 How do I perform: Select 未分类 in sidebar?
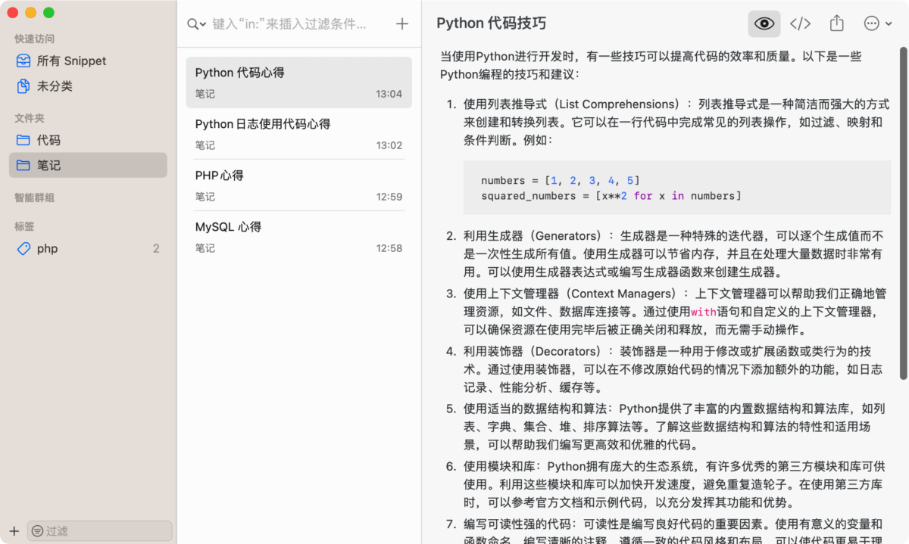click(x=89, y=86)
